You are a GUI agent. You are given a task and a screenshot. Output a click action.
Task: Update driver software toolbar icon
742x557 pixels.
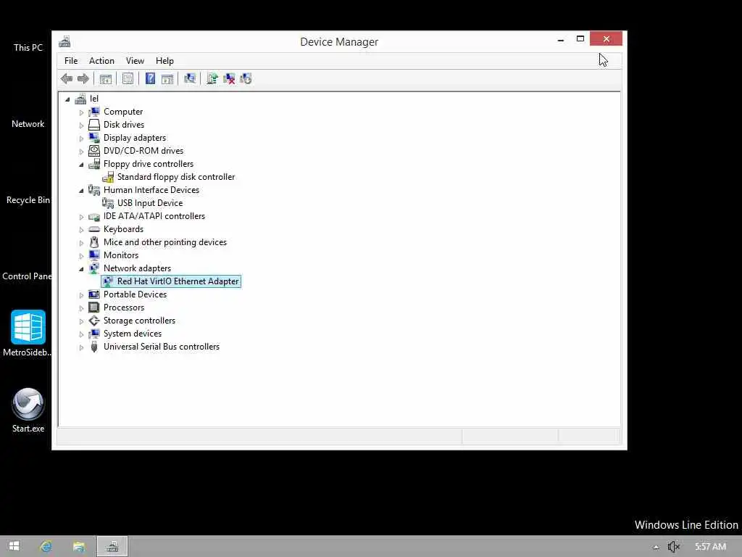tap(212, 78)
